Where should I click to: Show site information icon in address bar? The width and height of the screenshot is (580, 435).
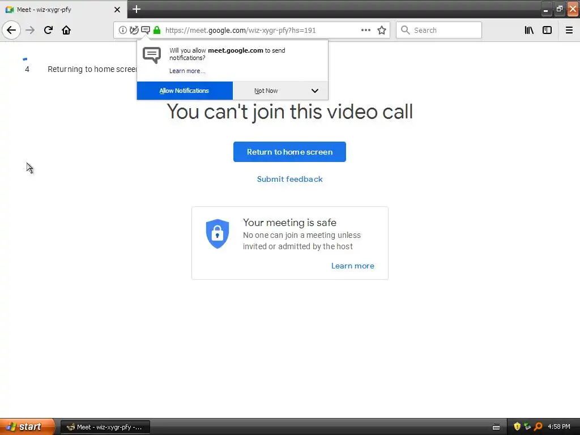(x=123, y=30)
